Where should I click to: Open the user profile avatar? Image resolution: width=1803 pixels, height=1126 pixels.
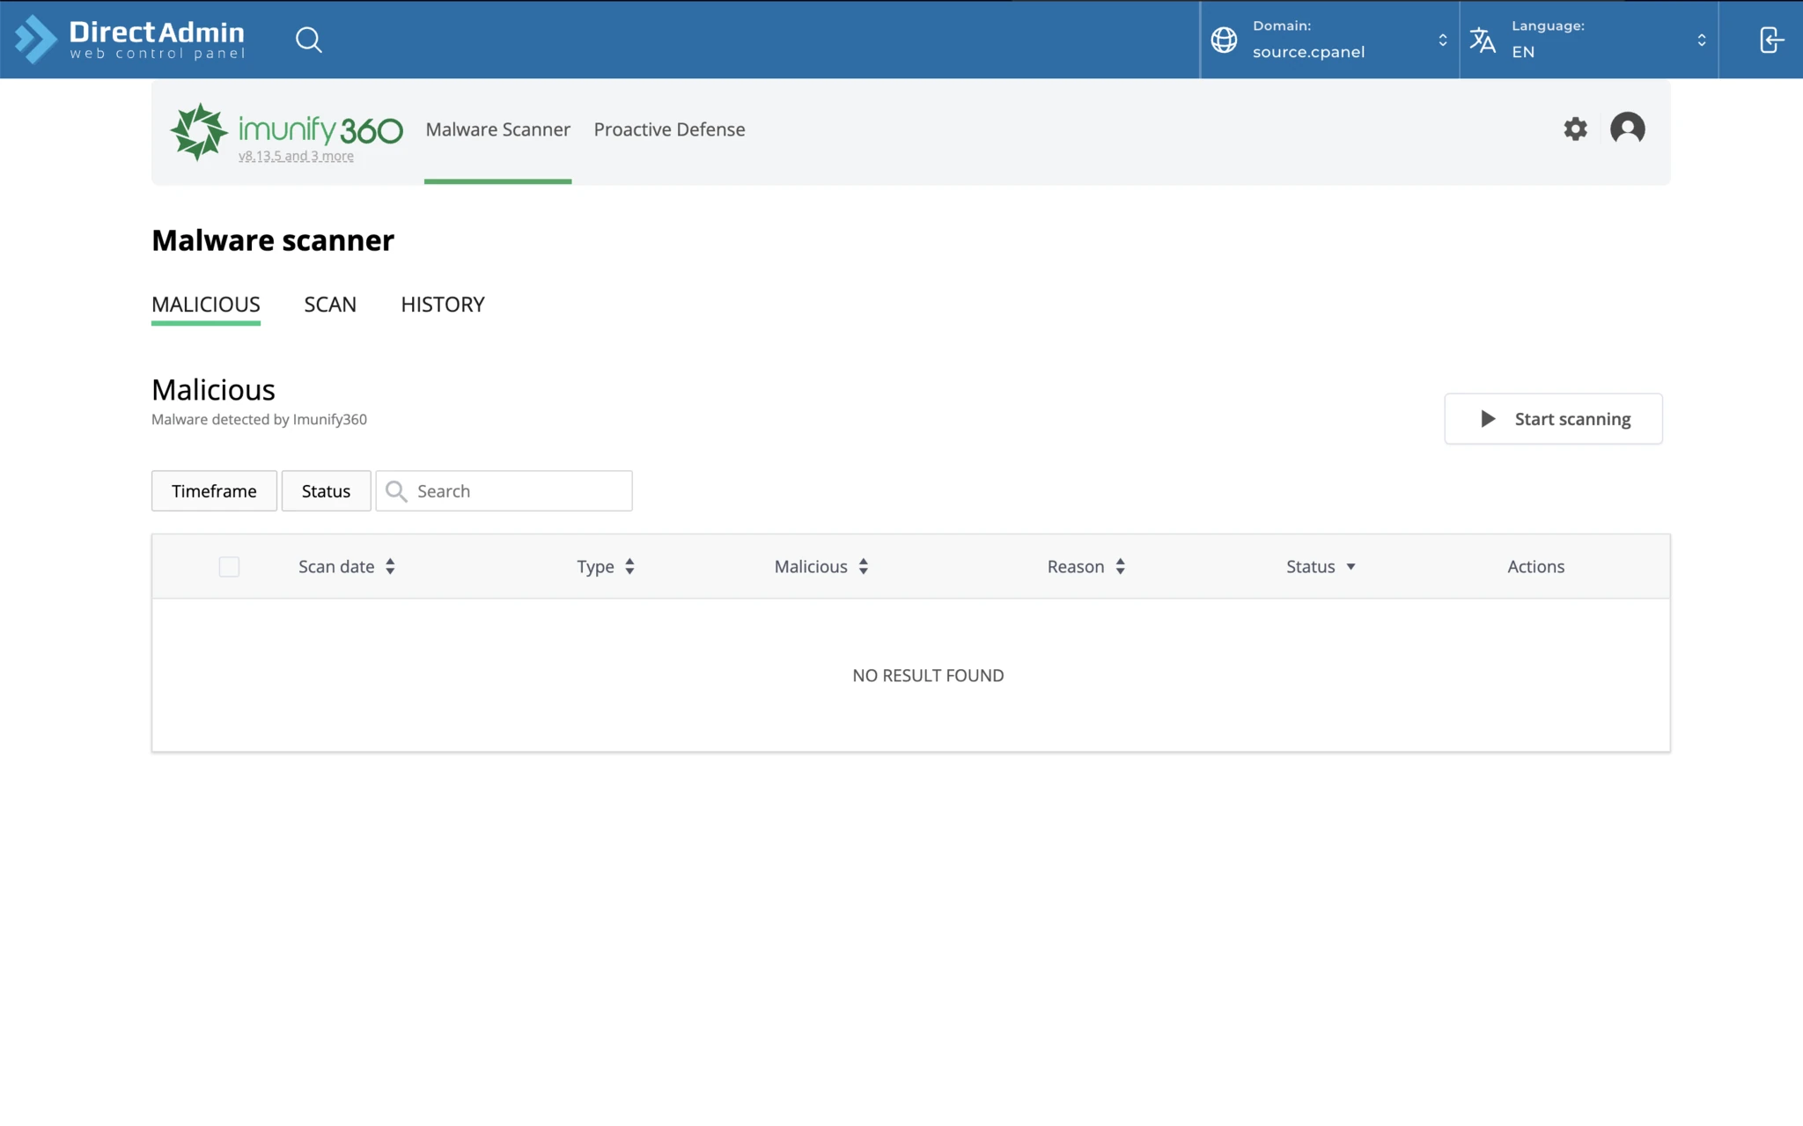click(1627, 129)
